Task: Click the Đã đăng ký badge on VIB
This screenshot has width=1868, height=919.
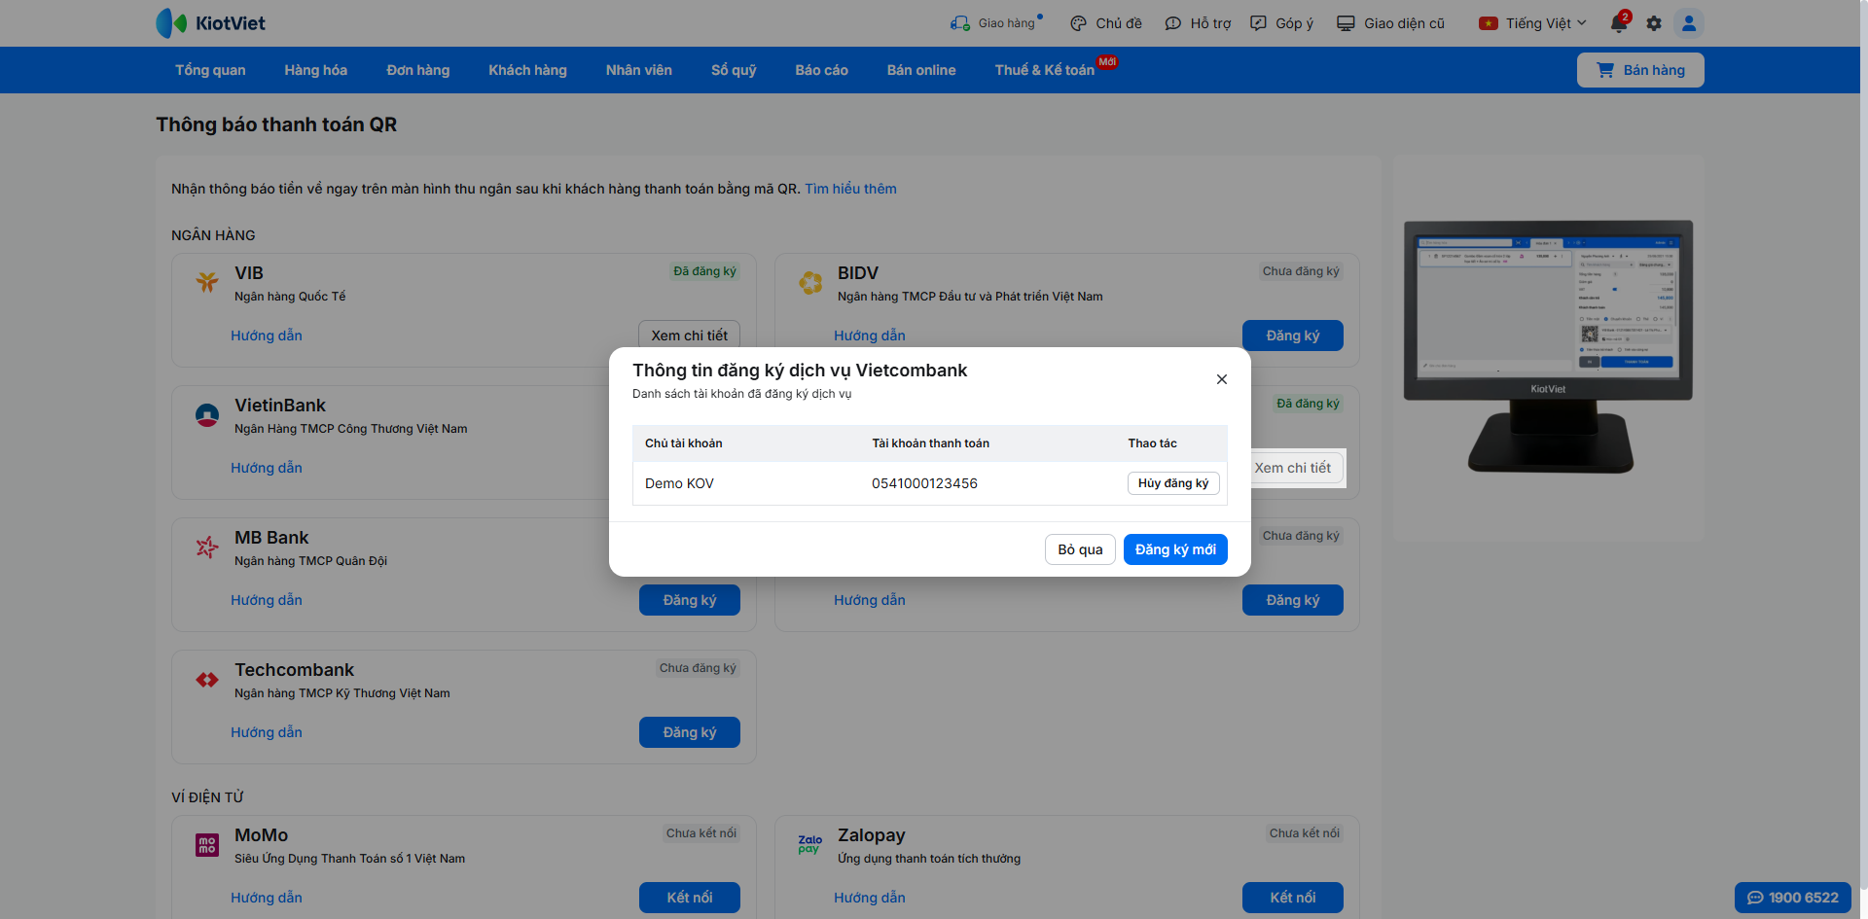Action: click(x=705, y=271)
